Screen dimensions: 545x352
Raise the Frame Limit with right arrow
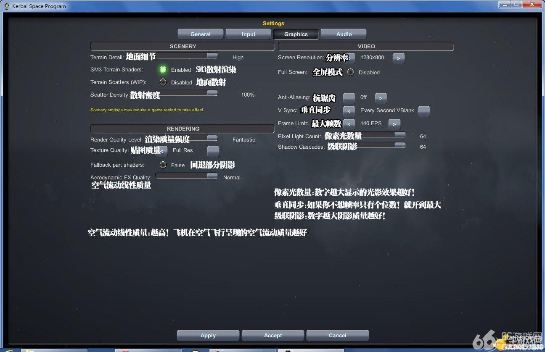point(394,124)
